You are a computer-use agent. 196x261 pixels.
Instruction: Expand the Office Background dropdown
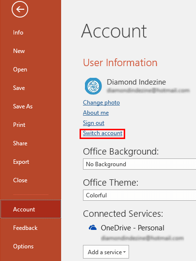coord(139,164)
